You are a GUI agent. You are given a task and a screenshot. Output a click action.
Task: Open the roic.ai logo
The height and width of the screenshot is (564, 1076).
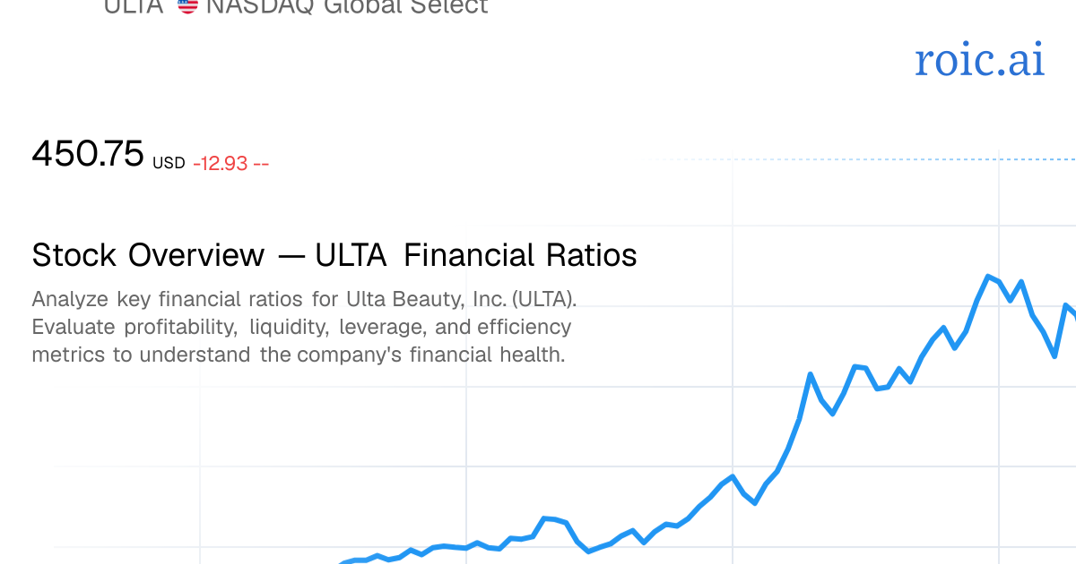[x=979, y=59]
